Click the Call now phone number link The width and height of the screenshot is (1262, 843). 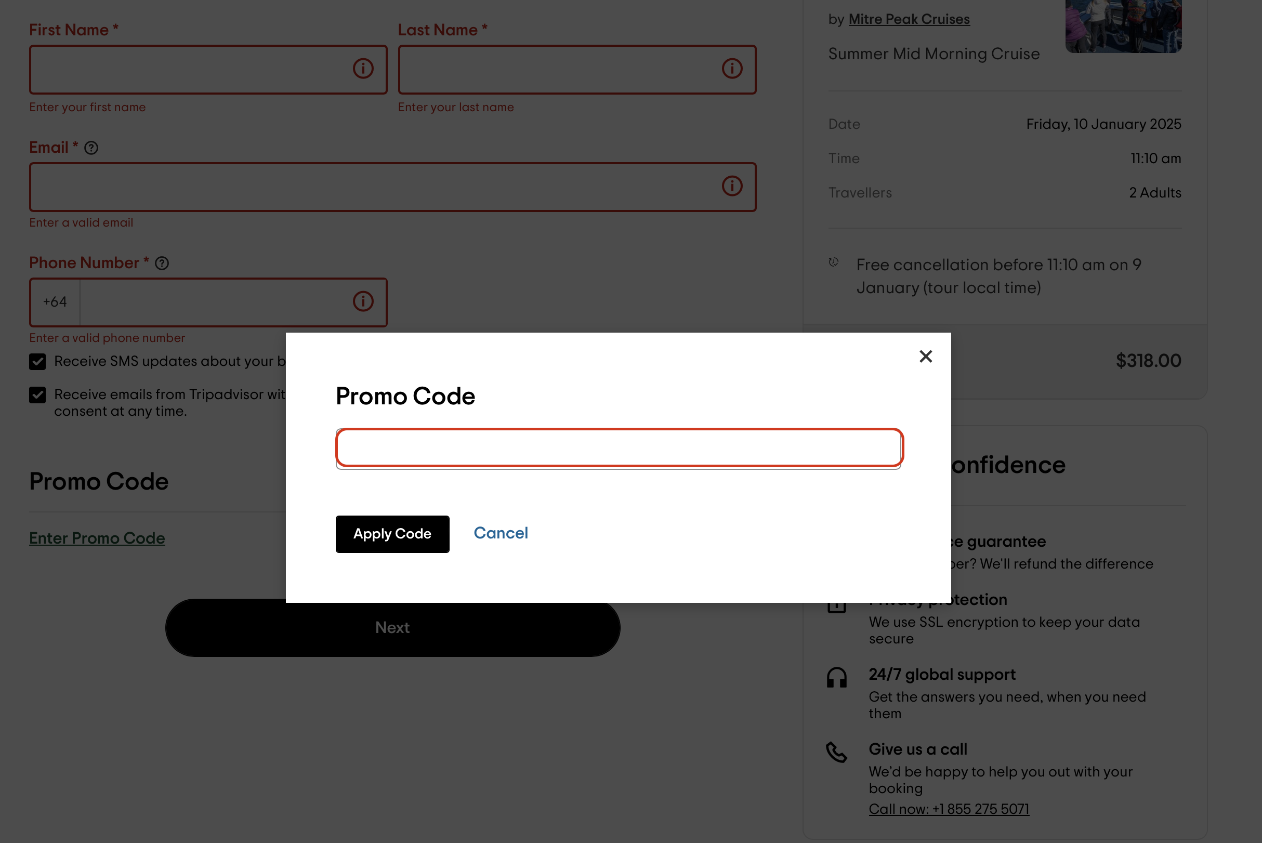click(x=949, y=809)
